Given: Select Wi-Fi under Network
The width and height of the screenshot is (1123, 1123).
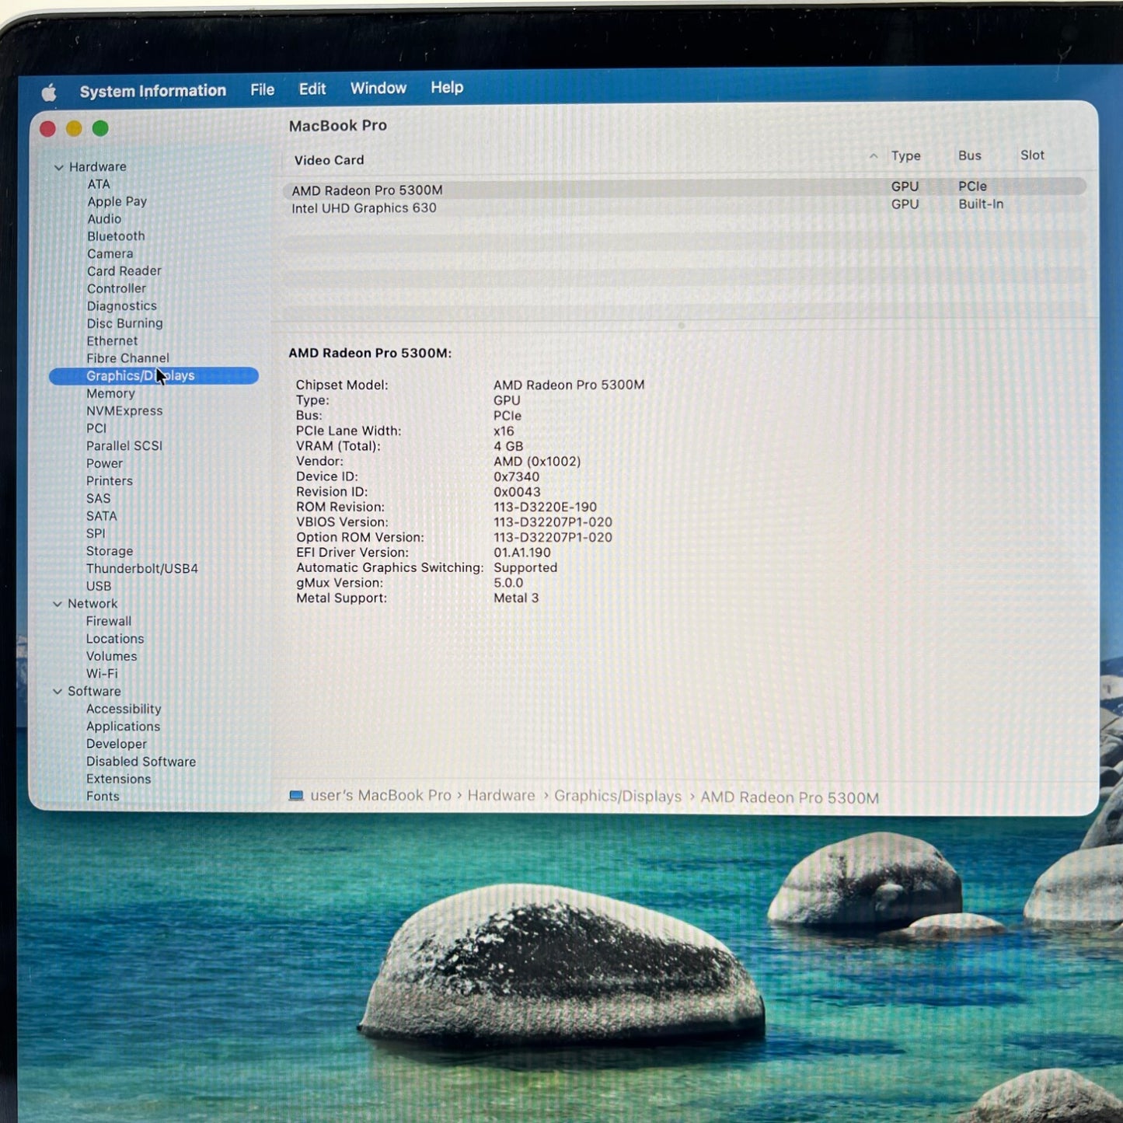Looking at the screenshot, I should pyautogui.click(x=102, y=674).
